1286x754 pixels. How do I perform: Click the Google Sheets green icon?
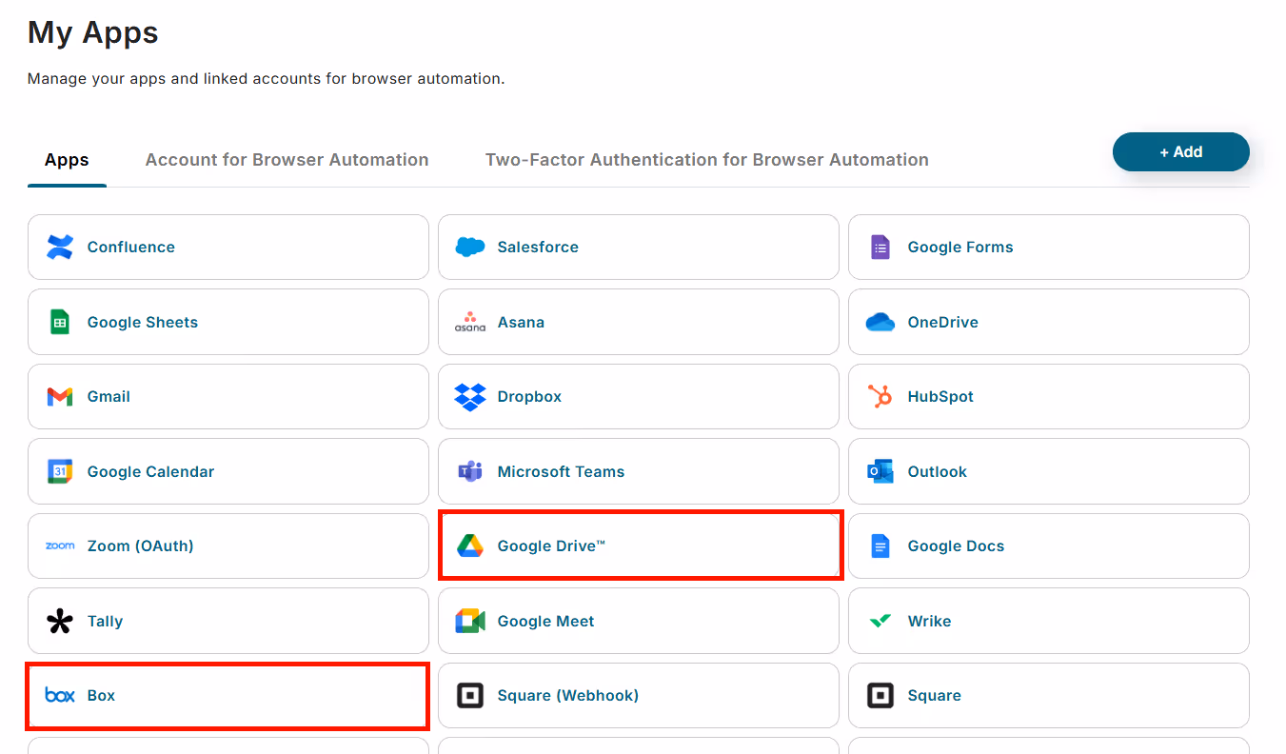point(60,322)
